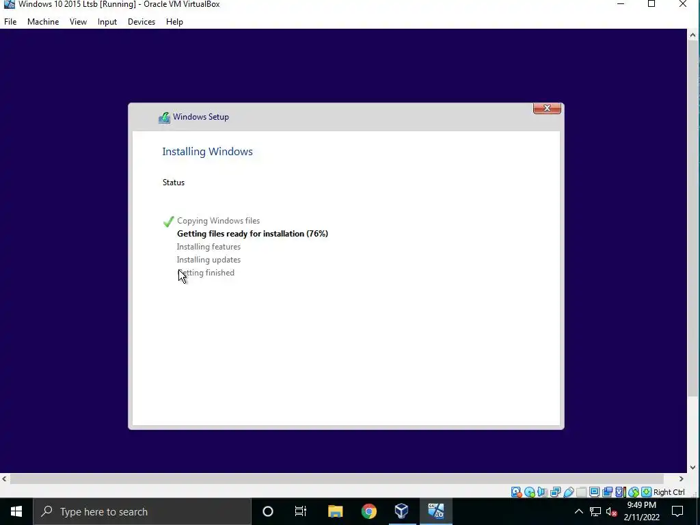Image resolution: width=700 pixels, height=525 pixels.
Task: Click the Installing Windows heading
Action: (x=208, y=151)
